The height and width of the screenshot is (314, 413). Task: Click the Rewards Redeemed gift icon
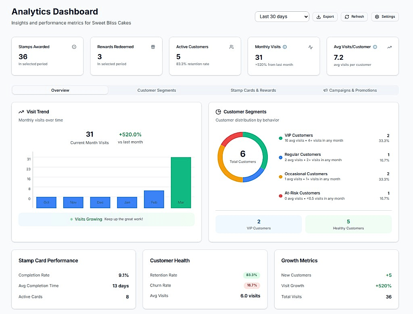click(153, 47)
